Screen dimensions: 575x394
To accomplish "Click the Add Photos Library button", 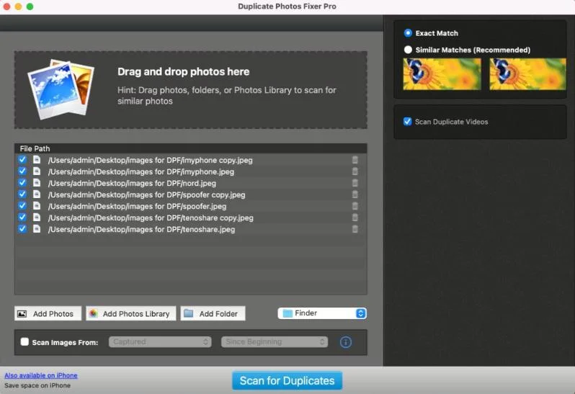I will (x=130, y=313).
